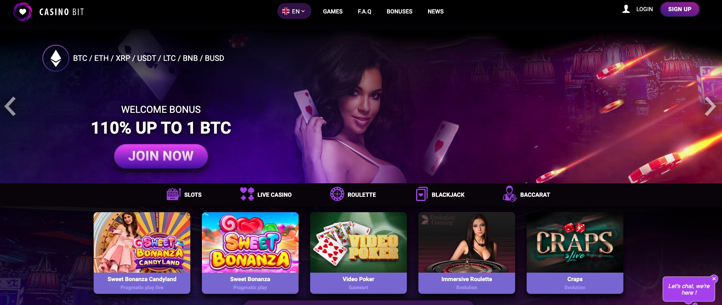This screenshot has width=722, height=305.
Task: Select the Live Casino card suits icon
Action: pos(247,194)
